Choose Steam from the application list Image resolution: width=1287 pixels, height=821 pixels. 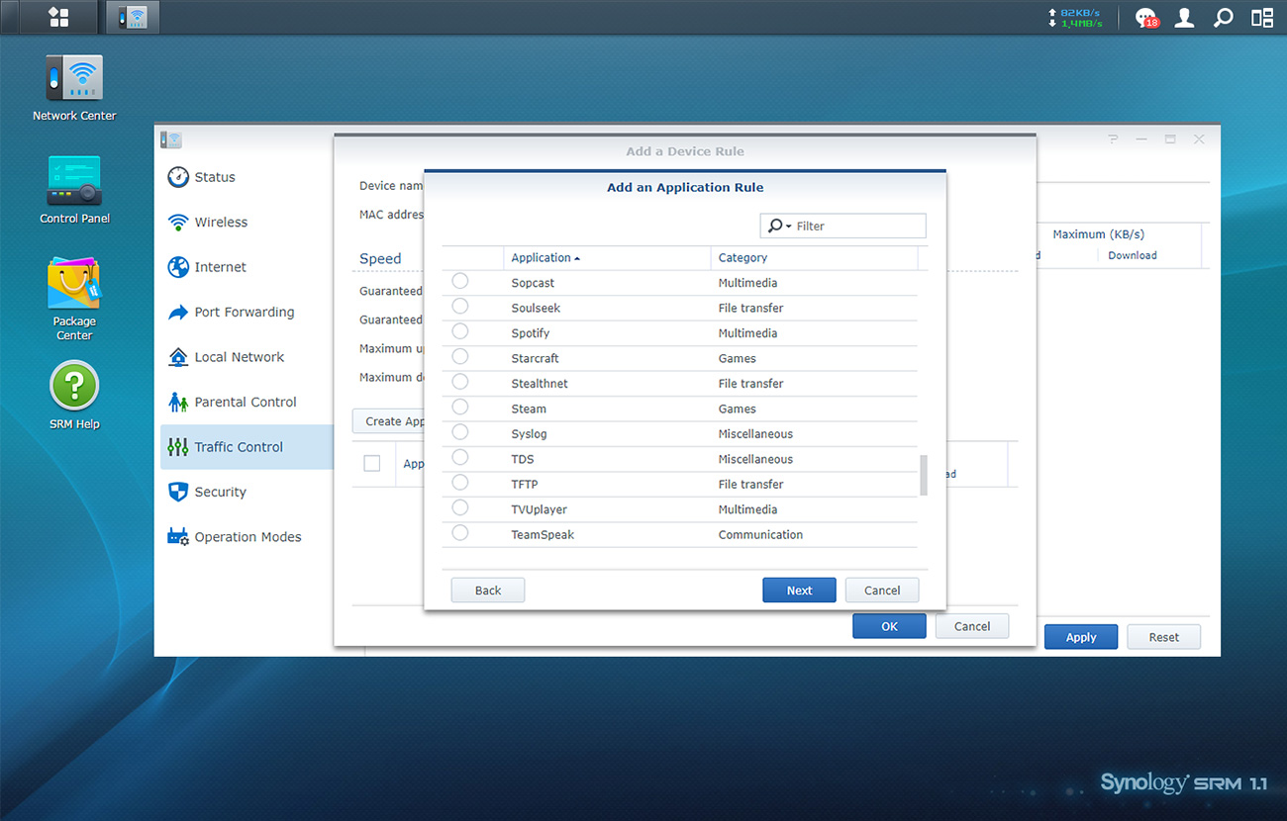[459, 410]
